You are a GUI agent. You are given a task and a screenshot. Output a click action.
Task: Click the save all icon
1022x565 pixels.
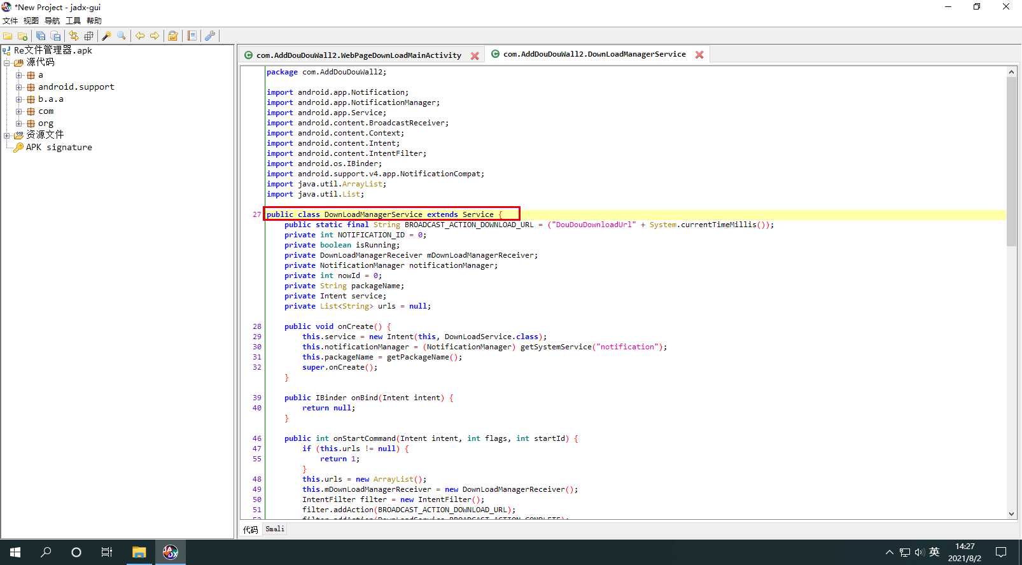point(41,36)
